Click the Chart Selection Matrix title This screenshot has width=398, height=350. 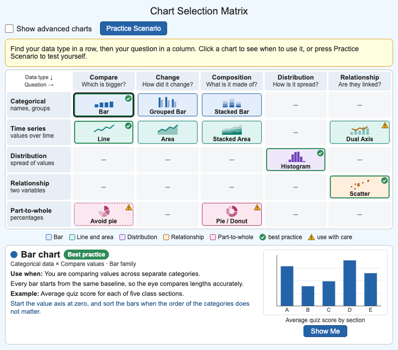pos(199,11)
